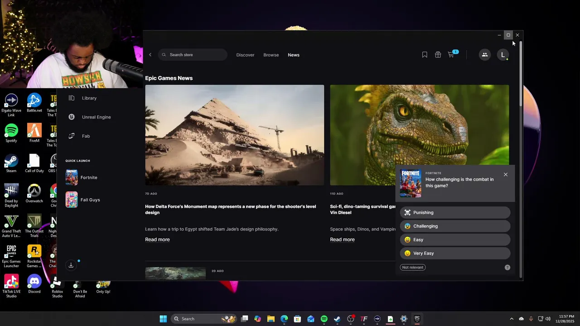The height and width of the screenshot is (326, 580).
Task: Open the downloads icon in the sidebar
Action: point(71,265)
